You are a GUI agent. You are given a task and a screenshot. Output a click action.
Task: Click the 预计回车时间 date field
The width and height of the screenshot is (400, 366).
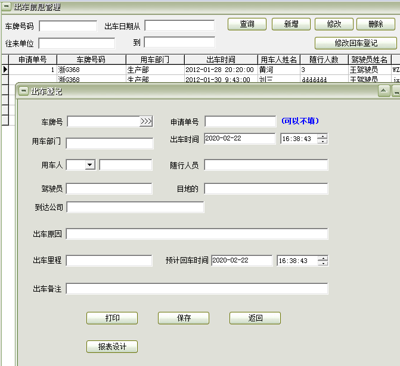coord(242,261)
